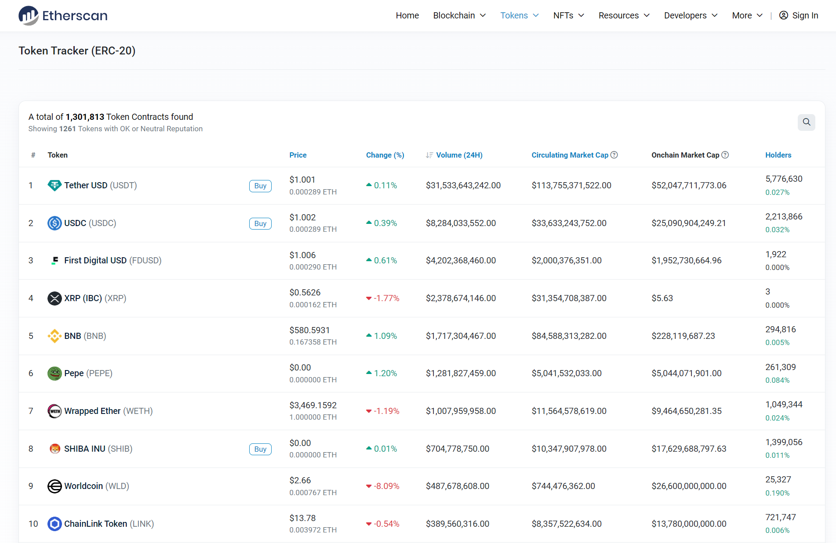Click the Circulating Market Cap help icon

pyautogui.click(x=614, y=155)
